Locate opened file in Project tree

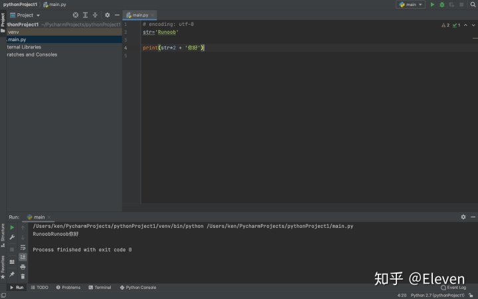[76, 15]
